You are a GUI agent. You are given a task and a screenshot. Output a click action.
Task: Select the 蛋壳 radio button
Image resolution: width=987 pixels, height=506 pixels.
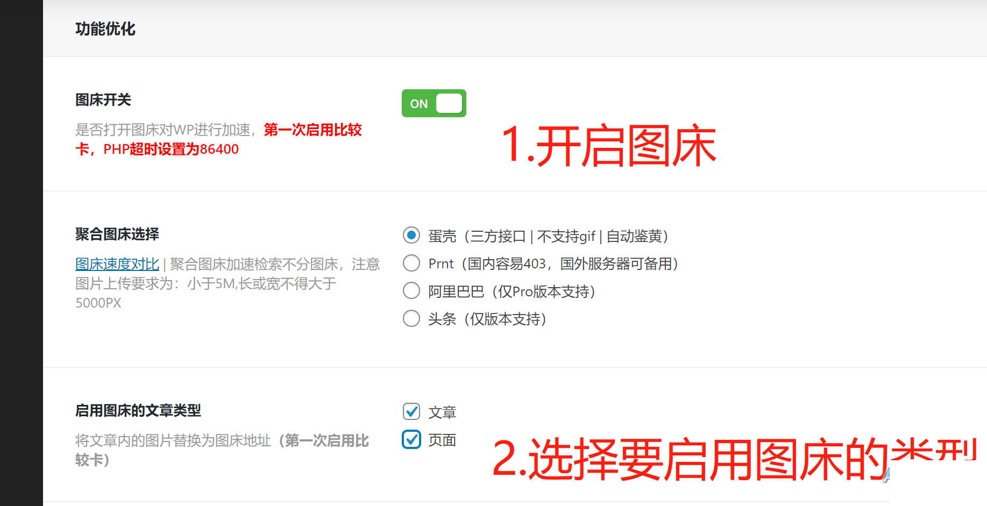(411, 236)
